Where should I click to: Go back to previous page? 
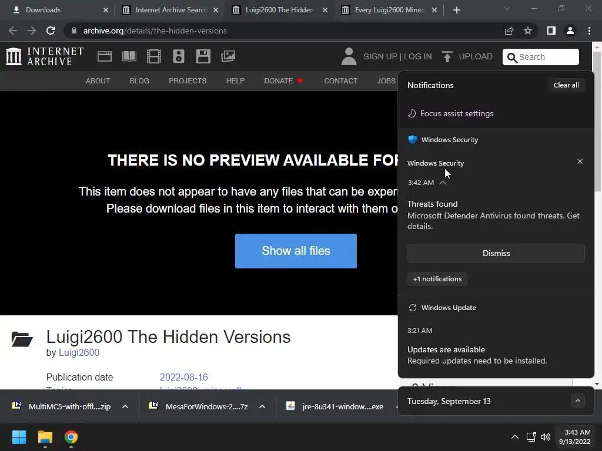point(13,31)
